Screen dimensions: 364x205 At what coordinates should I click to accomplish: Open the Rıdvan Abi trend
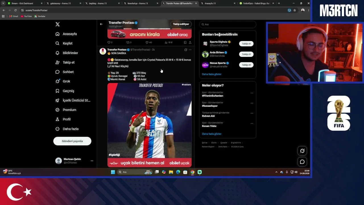208,116
